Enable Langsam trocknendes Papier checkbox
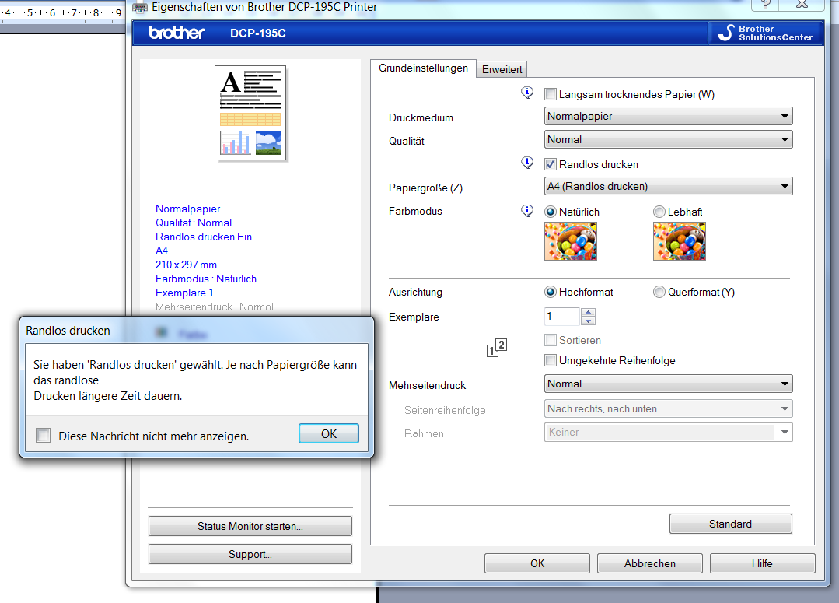Image resolution: width=839 pixels, height=603 pixels. [x=550, y=95]
